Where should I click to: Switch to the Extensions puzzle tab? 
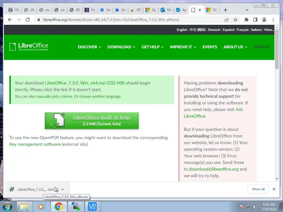click(120, 10)
